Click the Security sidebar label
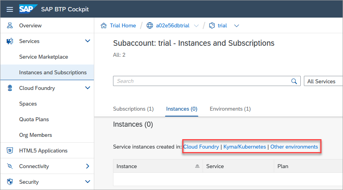This screenshot has height=190, width=343. click(29, 182)
